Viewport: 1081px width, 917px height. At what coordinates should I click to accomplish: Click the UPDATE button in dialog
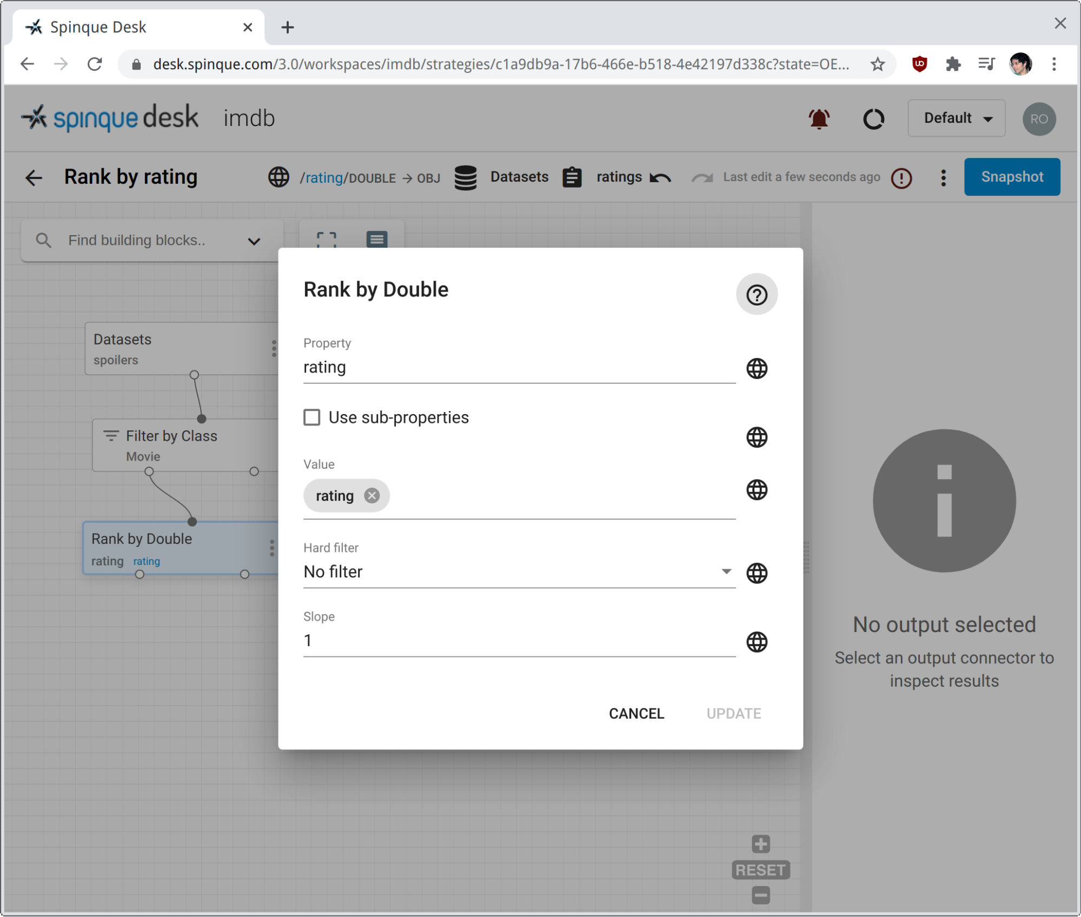[x=733, y=713]
